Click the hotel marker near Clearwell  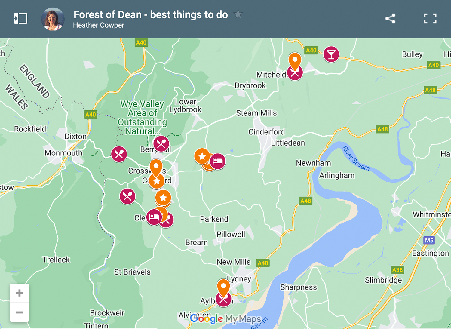click(154, 217)
